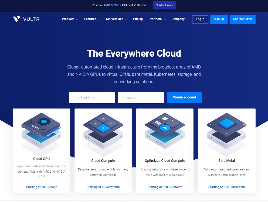Focus the Email Address field

click(92, 98)
